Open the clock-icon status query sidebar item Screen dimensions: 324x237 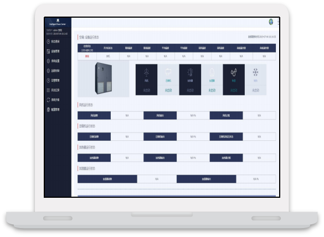53,41
